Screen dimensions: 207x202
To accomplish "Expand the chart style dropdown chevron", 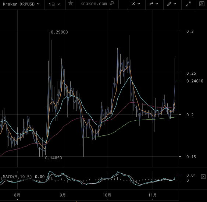I will (x=157, y=4).
